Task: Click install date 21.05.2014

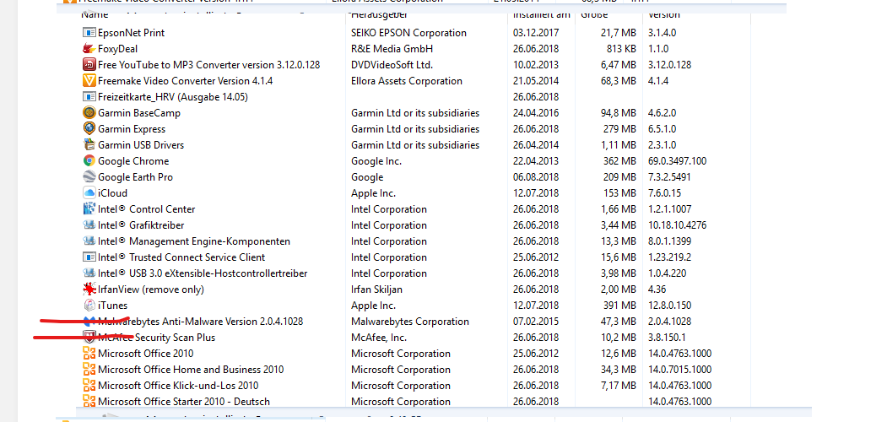Action: click(536, 81)
